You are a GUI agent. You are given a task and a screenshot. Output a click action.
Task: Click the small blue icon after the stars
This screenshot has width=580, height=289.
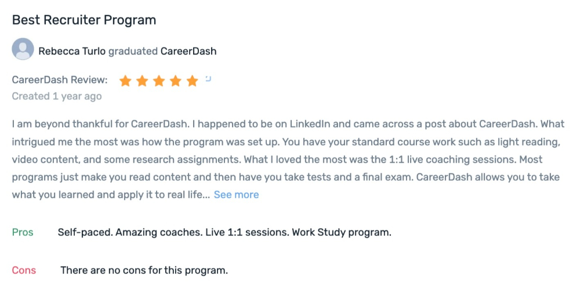[208, 78]
